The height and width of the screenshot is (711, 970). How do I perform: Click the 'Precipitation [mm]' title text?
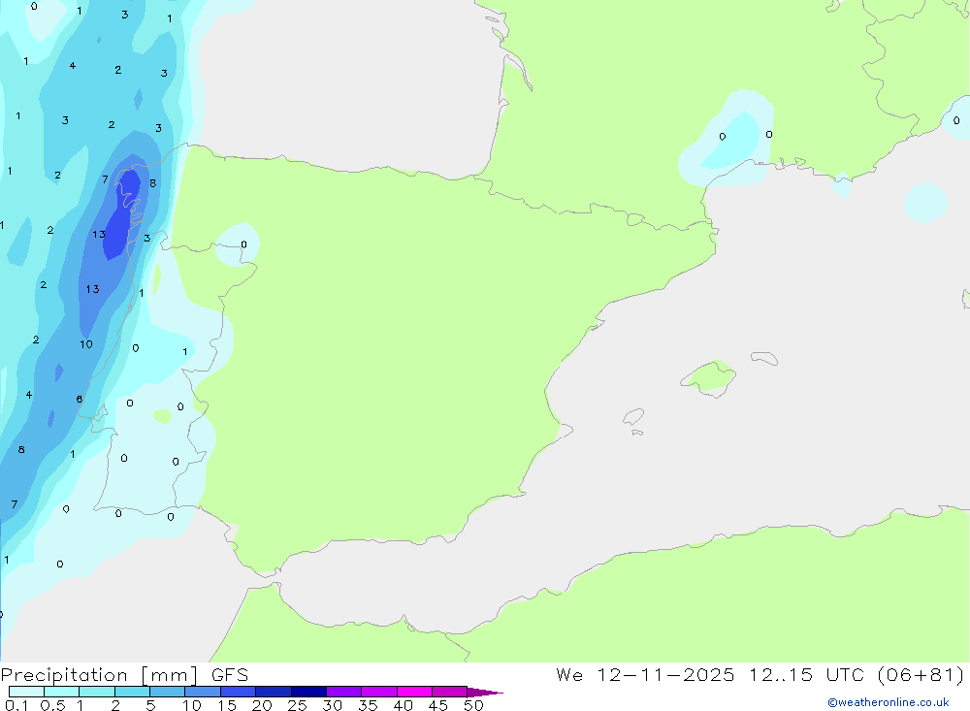(99, 675)
